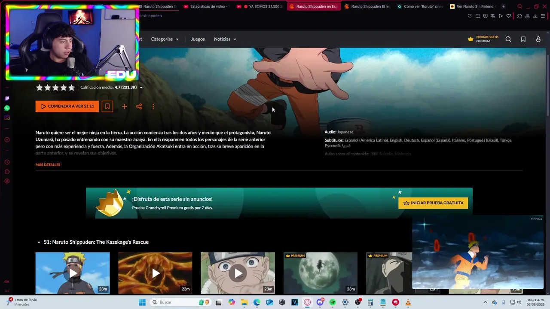
Task: Expand the Noticias dropdown menu
Action: (x=225, y=39)
